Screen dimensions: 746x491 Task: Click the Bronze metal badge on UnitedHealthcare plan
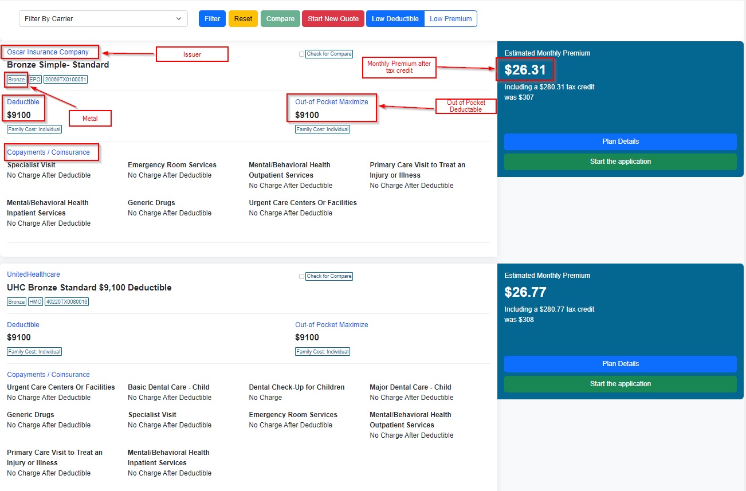17,302
